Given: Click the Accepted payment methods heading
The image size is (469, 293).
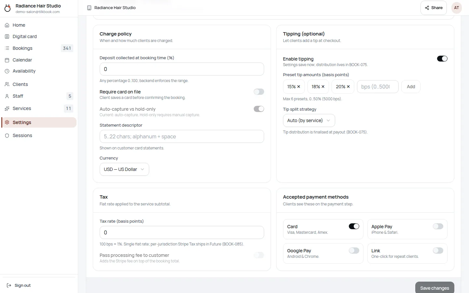Looking at the screenshot, I should [x=316, y=197].
